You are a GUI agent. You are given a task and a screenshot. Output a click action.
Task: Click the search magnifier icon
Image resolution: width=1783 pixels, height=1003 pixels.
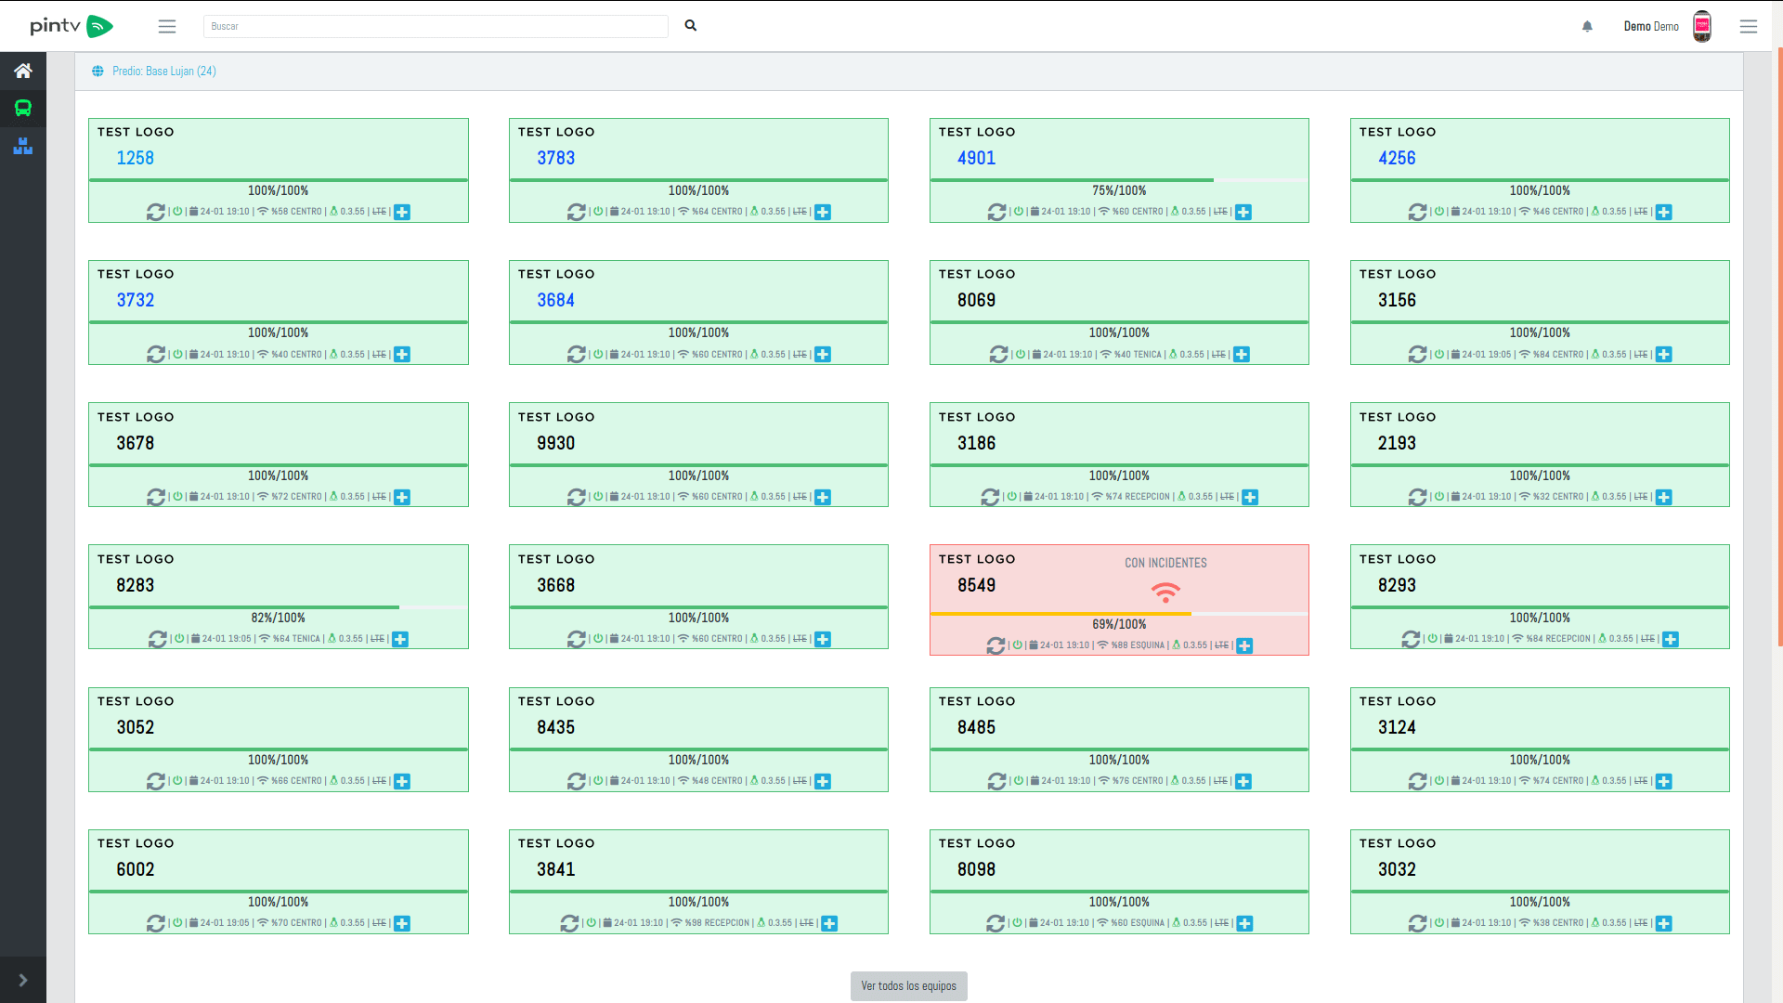coord(690,26)
